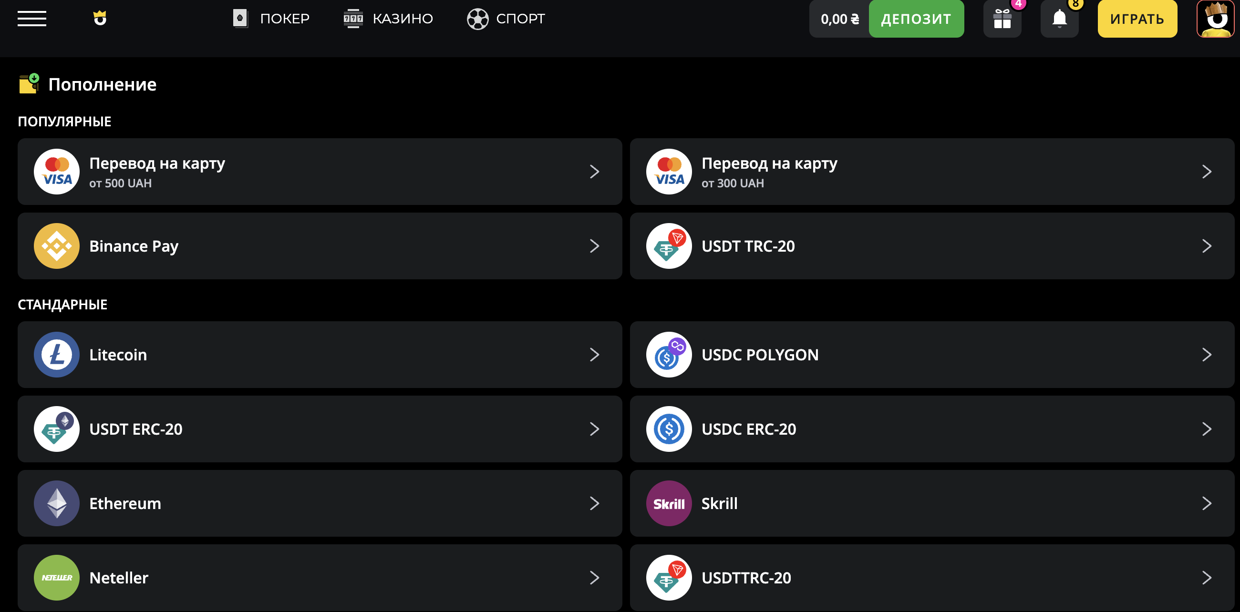The image size is (1240, 612).
Task: Expand the card transfer from 500 UAH arrow
Action: [595, 172]
